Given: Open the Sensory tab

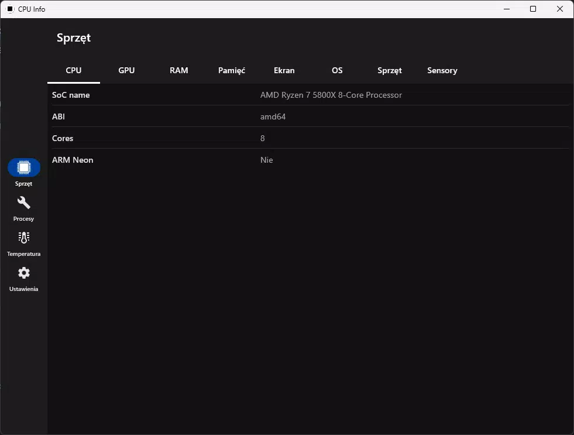Looking at the screenshot, I should (442, 70).
